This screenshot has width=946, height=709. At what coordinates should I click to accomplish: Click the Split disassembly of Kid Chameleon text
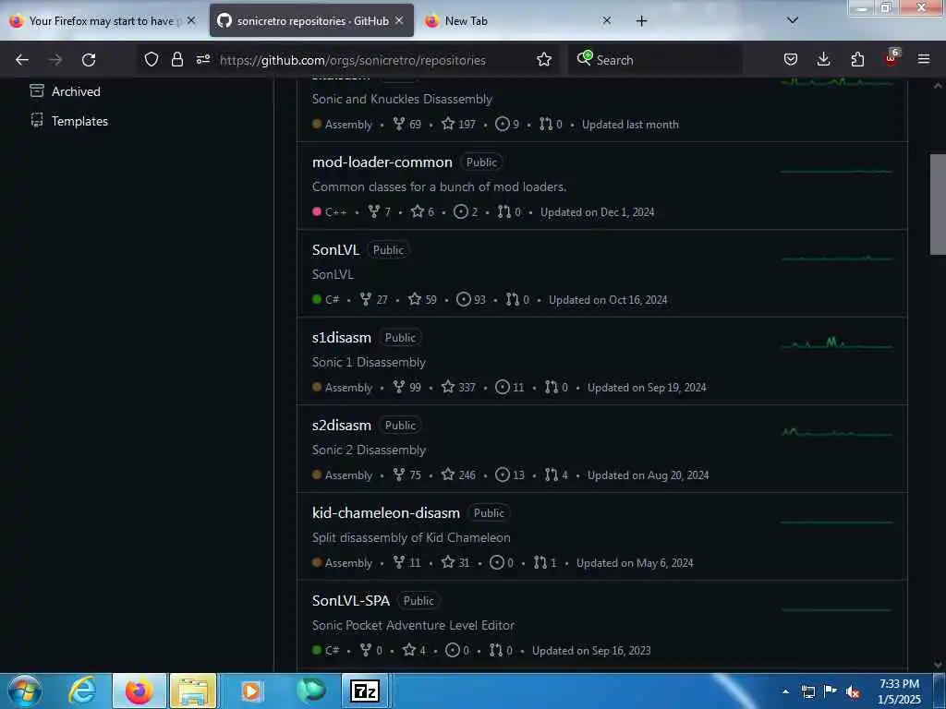[411, 537]
